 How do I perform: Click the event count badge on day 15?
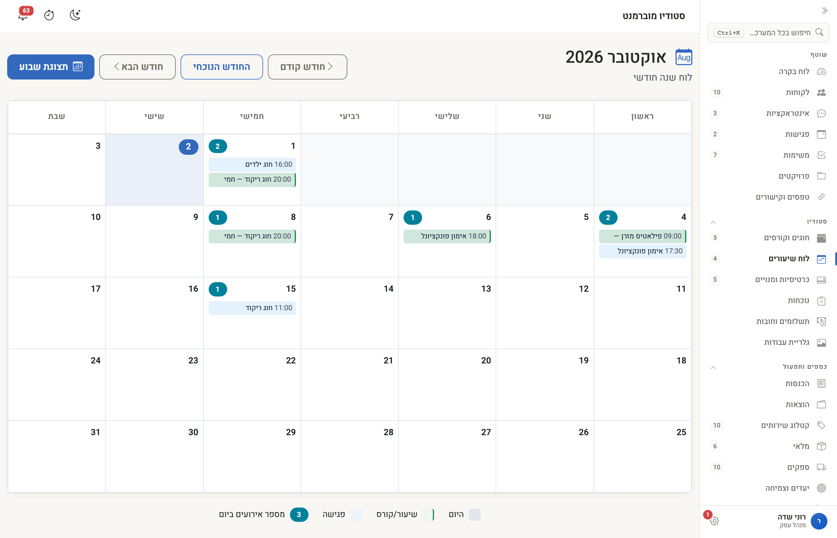click(218, 289)
